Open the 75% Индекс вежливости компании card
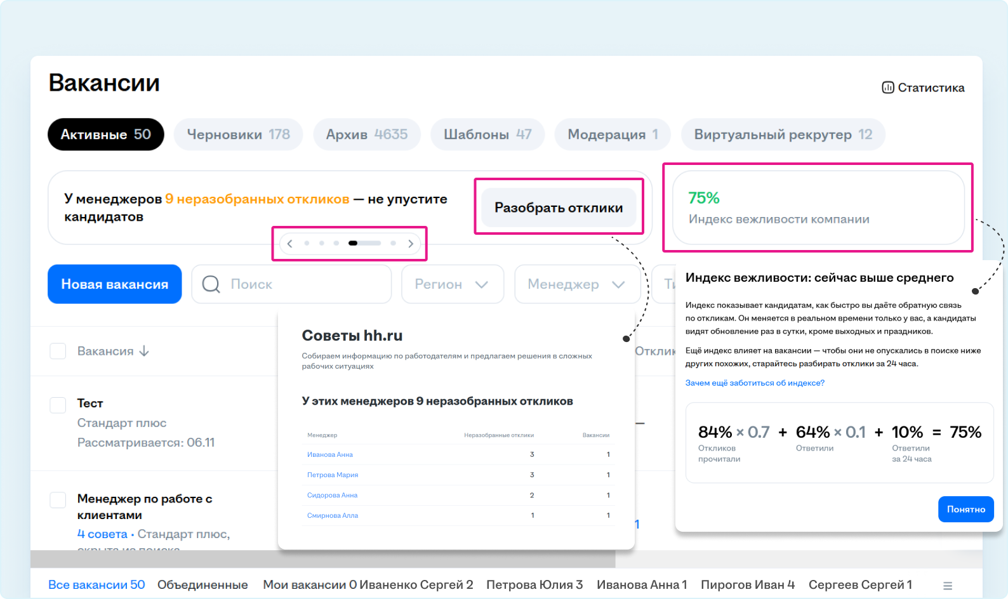This screenshot has width=1008, height=599. click(x=818, y=207)
